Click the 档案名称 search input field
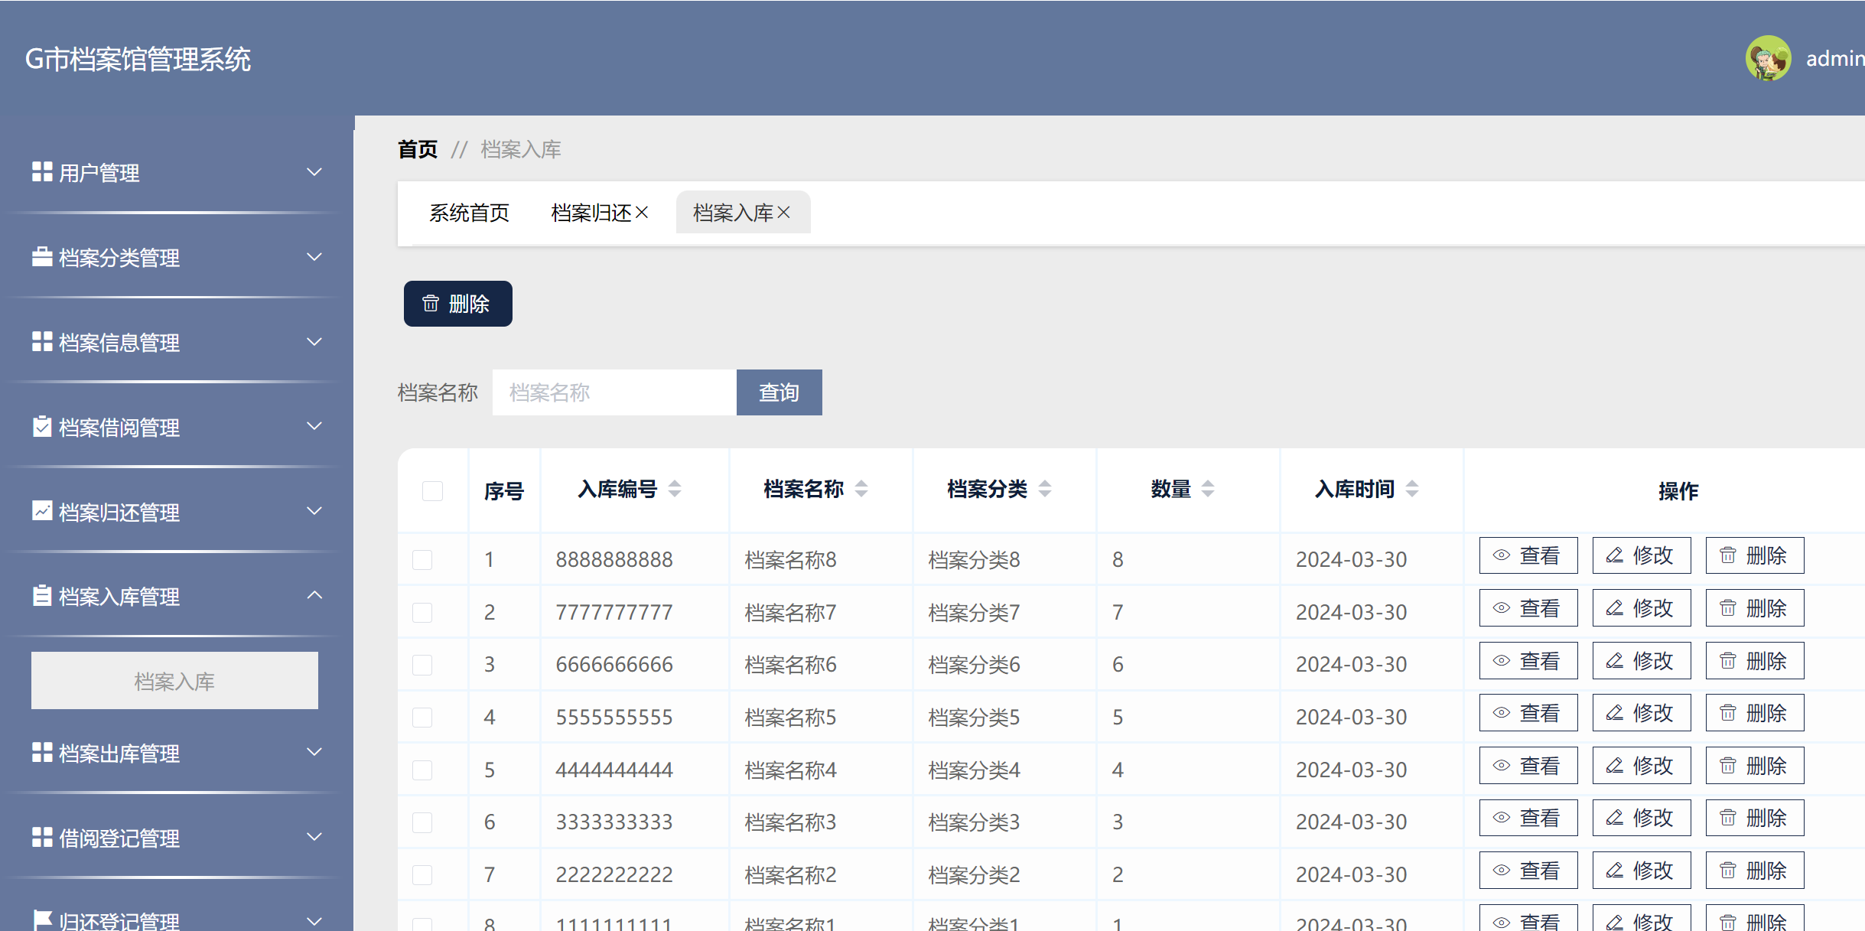This screenshot has height=931, width=1865. click(613, 392)
